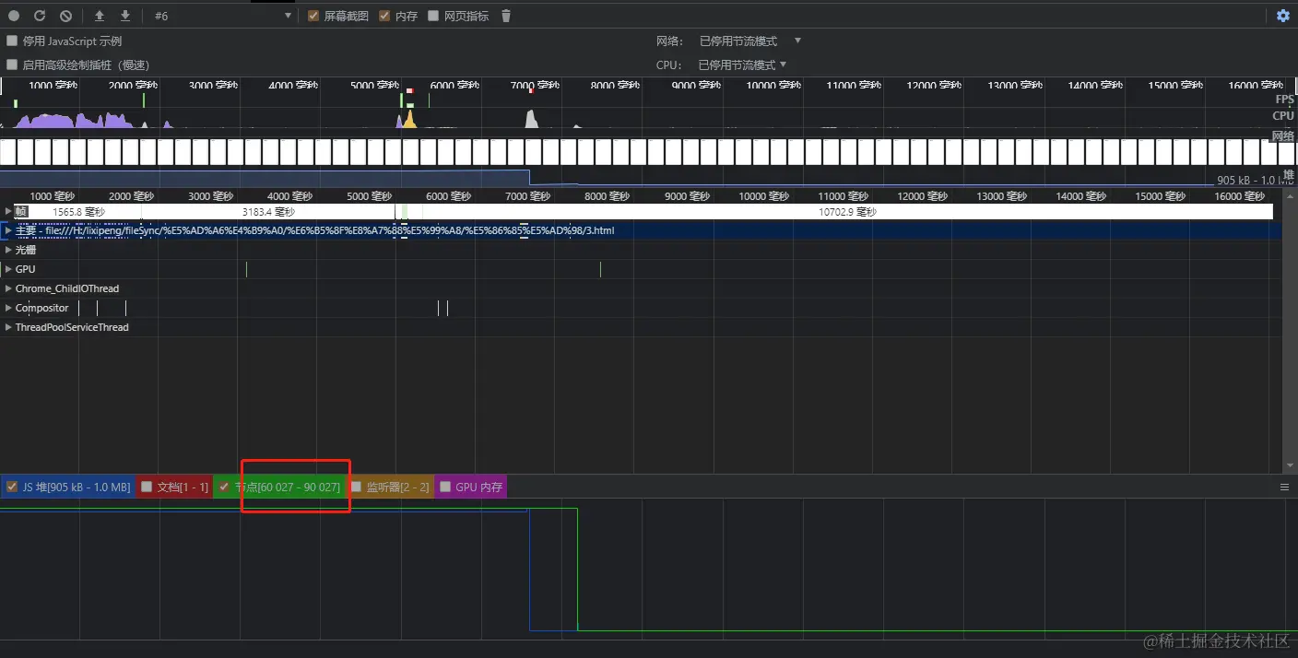The height and width of the screenshot is (658, 1298).
Task: Open the #6 recording selector dropdown
Action: pyautogui.click(x=222, y=16)
